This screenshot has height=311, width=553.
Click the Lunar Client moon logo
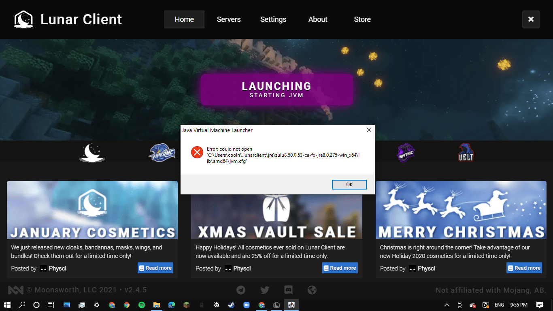tap(23, 19)
